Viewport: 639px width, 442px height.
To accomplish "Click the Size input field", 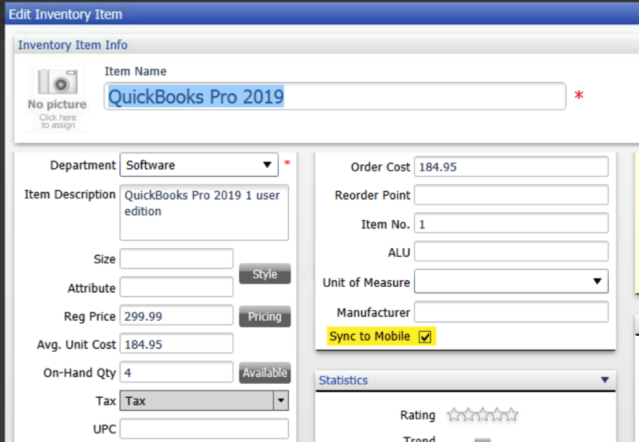I will tap(176, 259).
